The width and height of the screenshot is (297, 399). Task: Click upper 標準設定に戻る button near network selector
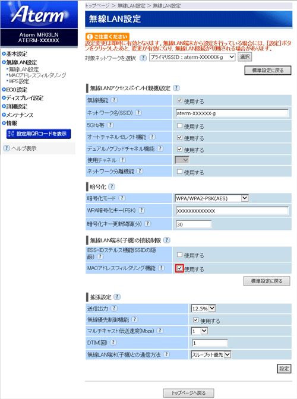[x=268, y=71]
